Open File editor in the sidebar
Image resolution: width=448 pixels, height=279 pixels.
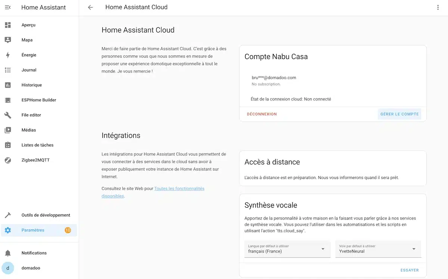point(39,115)
